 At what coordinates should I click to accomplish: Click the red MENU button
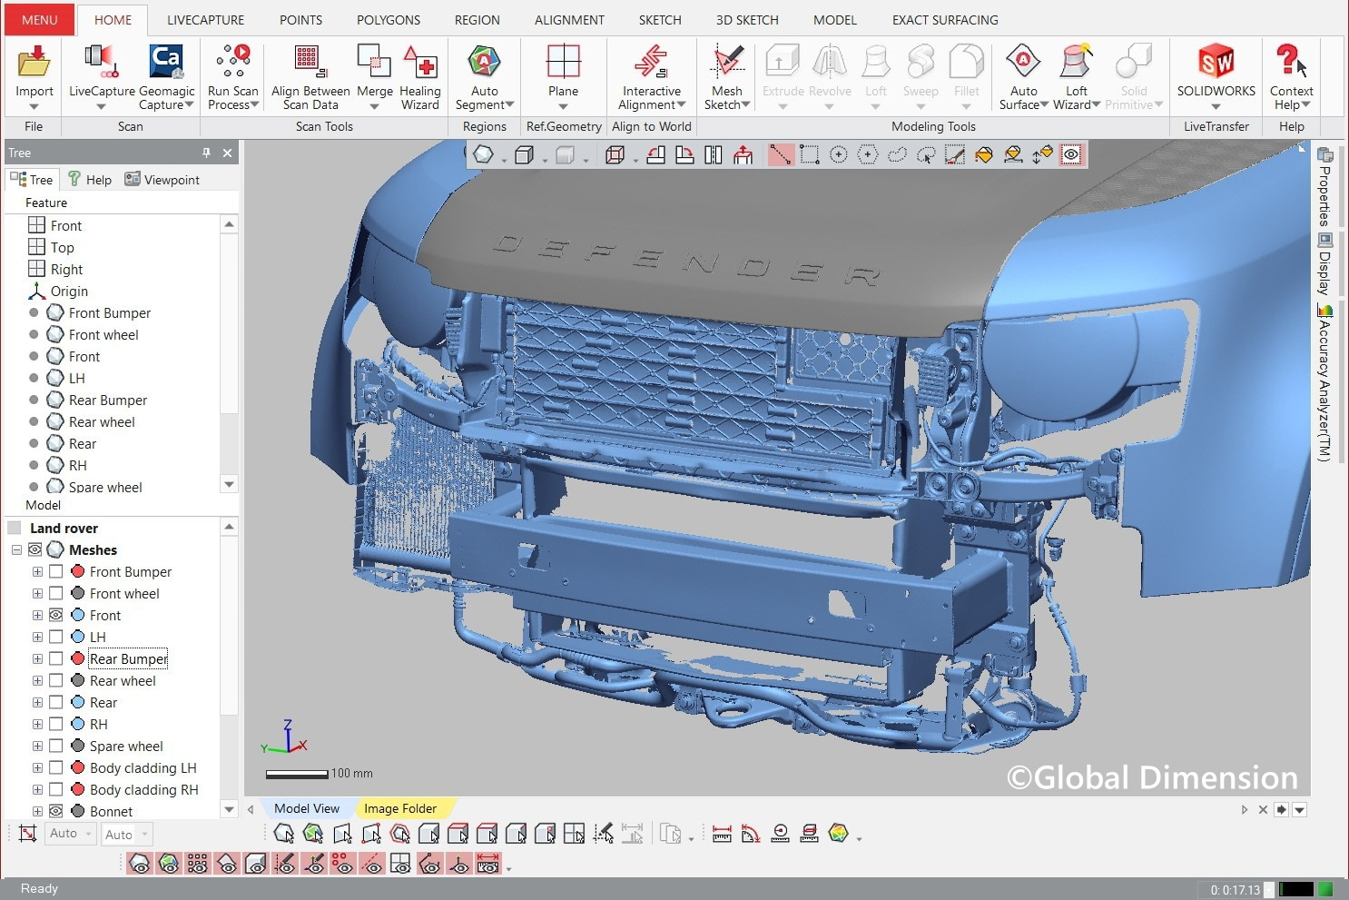coord(39,20)
